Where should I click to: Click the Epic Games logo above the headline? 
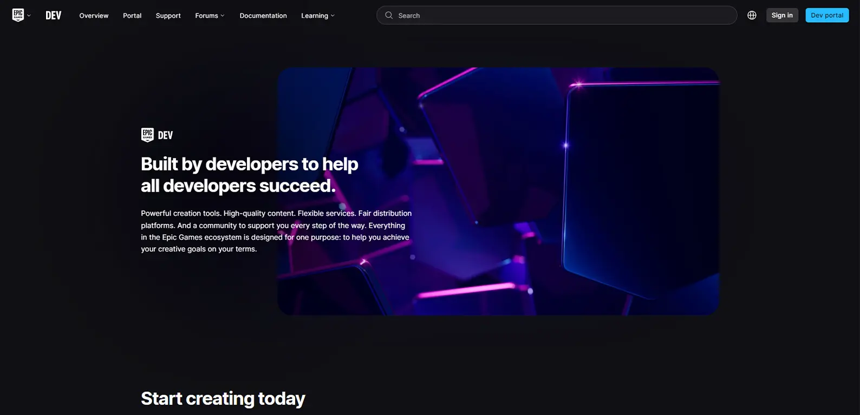[147, 135]
